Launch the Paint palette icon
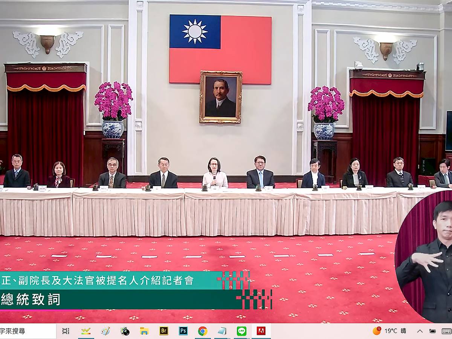The height and width of the screenshot is (339, 452). tap(105, 331)
